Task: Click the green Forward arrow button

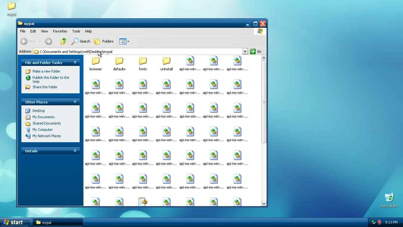Action: (x=48, y=41)
